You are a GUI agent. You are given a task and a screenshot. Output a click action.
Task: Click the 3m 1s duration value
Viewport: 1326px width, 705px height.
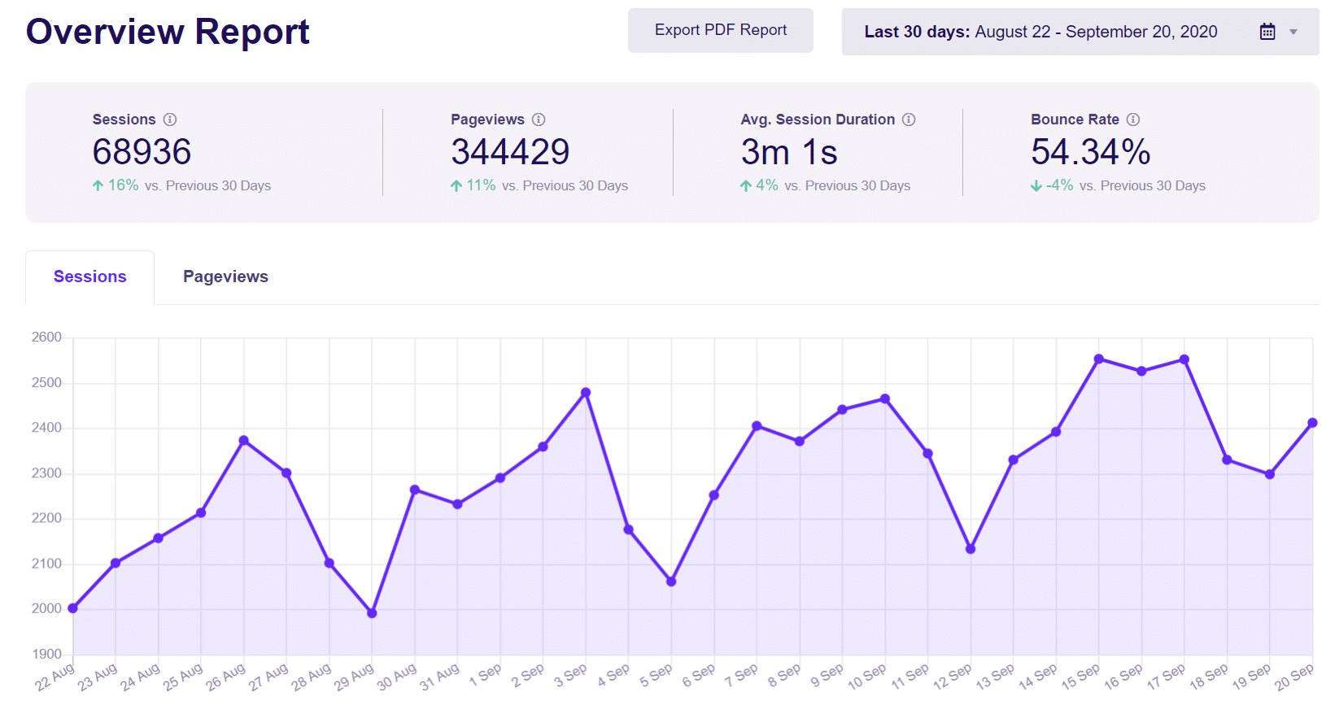point(789,152)
